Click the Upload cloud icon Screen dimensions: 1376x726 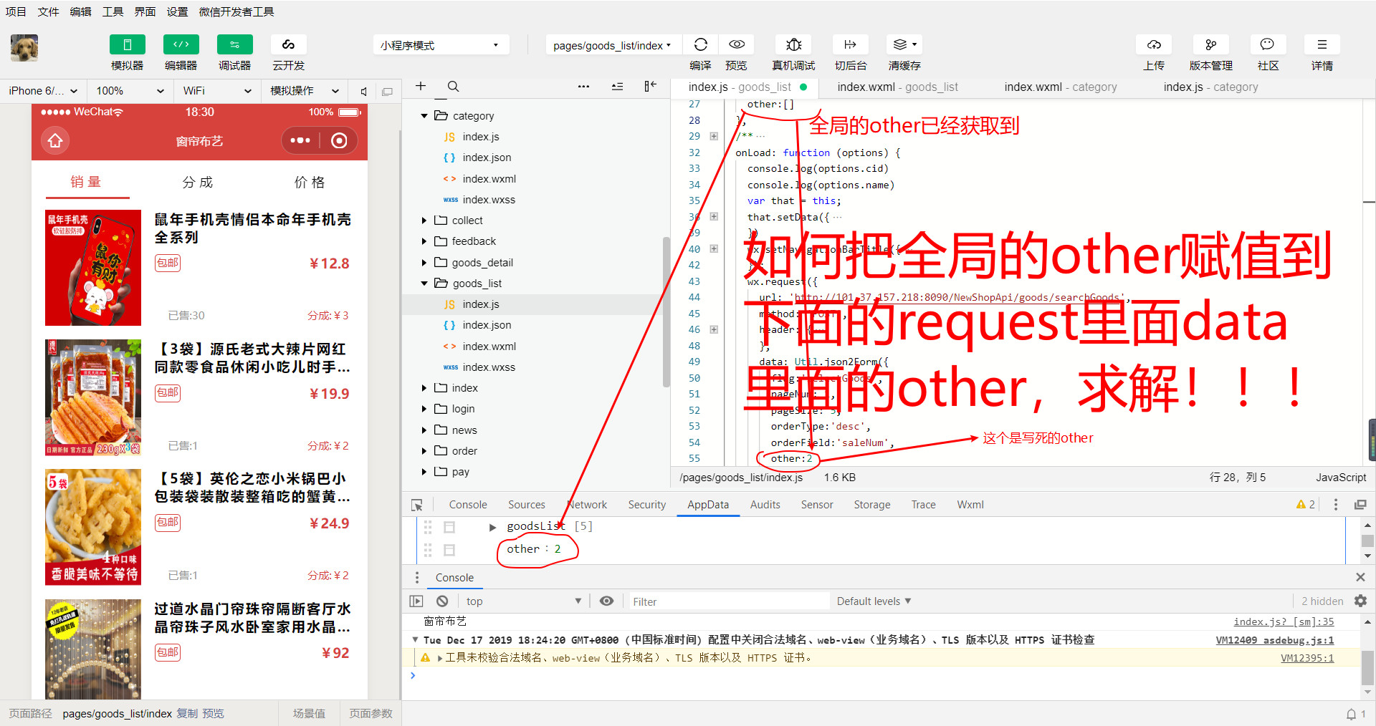click(x=1154, y=44)
